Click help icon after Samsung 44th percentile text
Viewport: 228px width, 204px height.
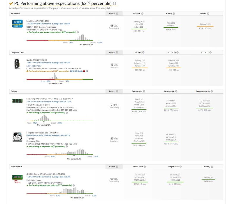tap(67, 113)
